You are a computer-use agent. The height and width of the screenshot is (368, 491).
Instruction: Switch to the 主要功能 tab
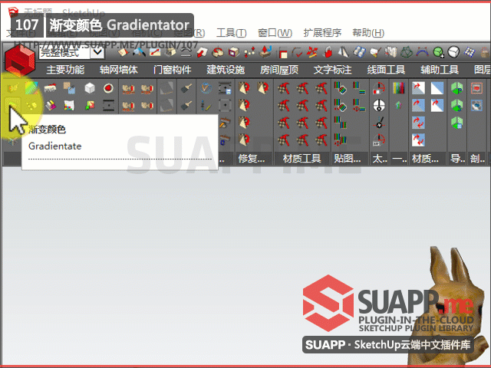pyautogui.click(x=65, y=70)
